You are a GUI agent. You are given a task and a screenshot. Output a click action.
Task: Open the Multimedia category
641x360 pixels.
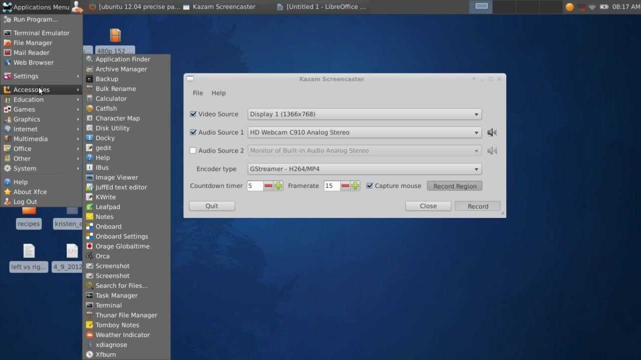click(x=42, y=139)
